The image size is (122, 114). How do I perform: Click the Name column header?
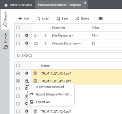(x=45, y=66)
